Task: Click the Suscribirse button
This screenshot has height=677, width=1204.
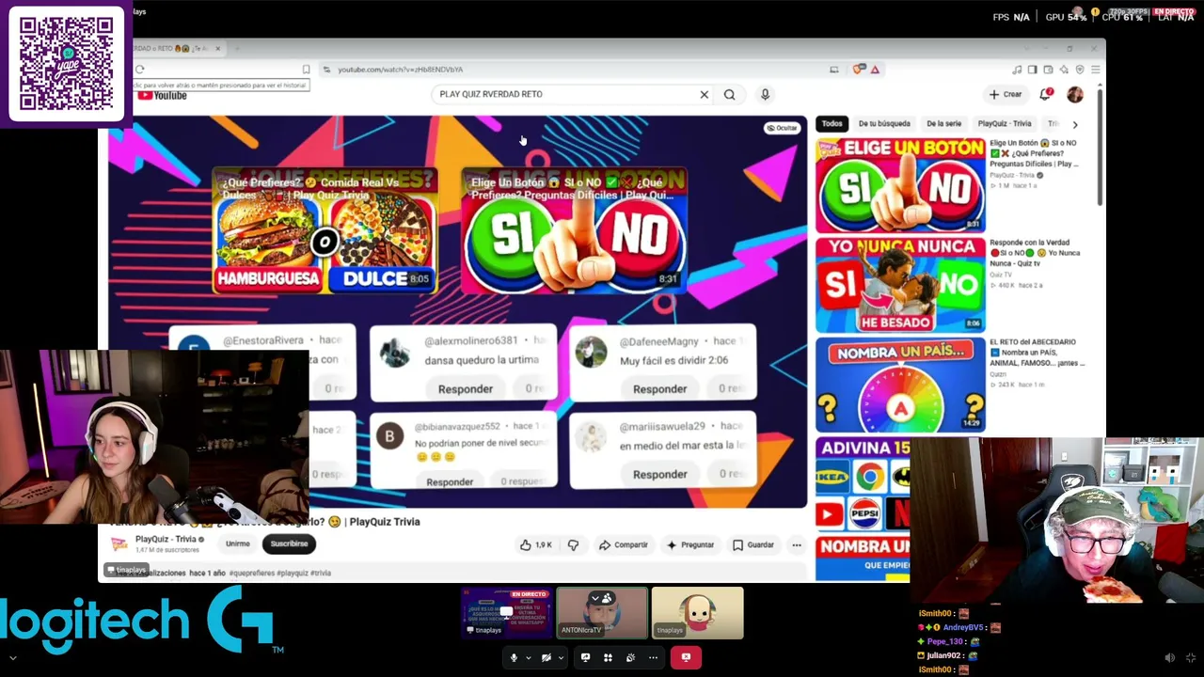Action: tap(289, 543)
